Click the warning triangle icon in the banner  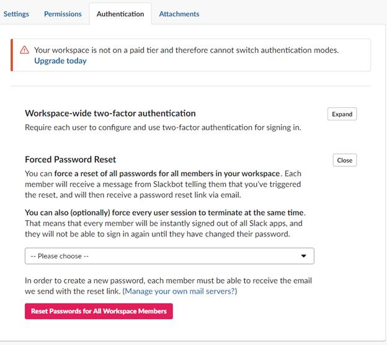click(24, 50)
